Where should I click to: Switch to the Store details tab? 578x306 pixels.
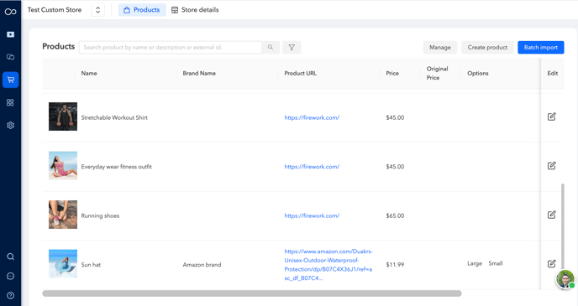tap(195, 10)
